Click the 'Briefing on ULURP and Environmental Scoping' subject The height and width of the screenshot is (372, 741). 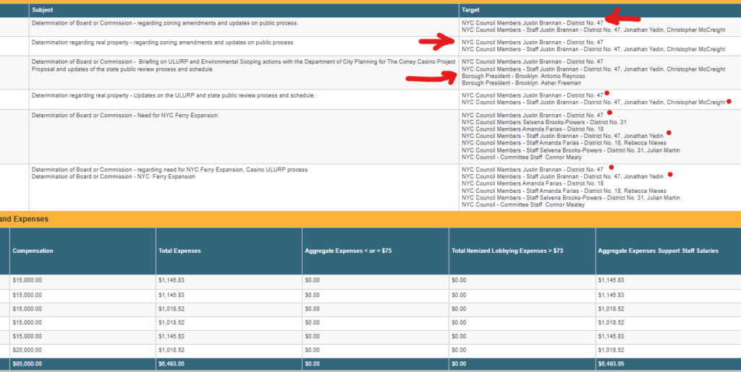pyautogui.click(x=243, y=62)
